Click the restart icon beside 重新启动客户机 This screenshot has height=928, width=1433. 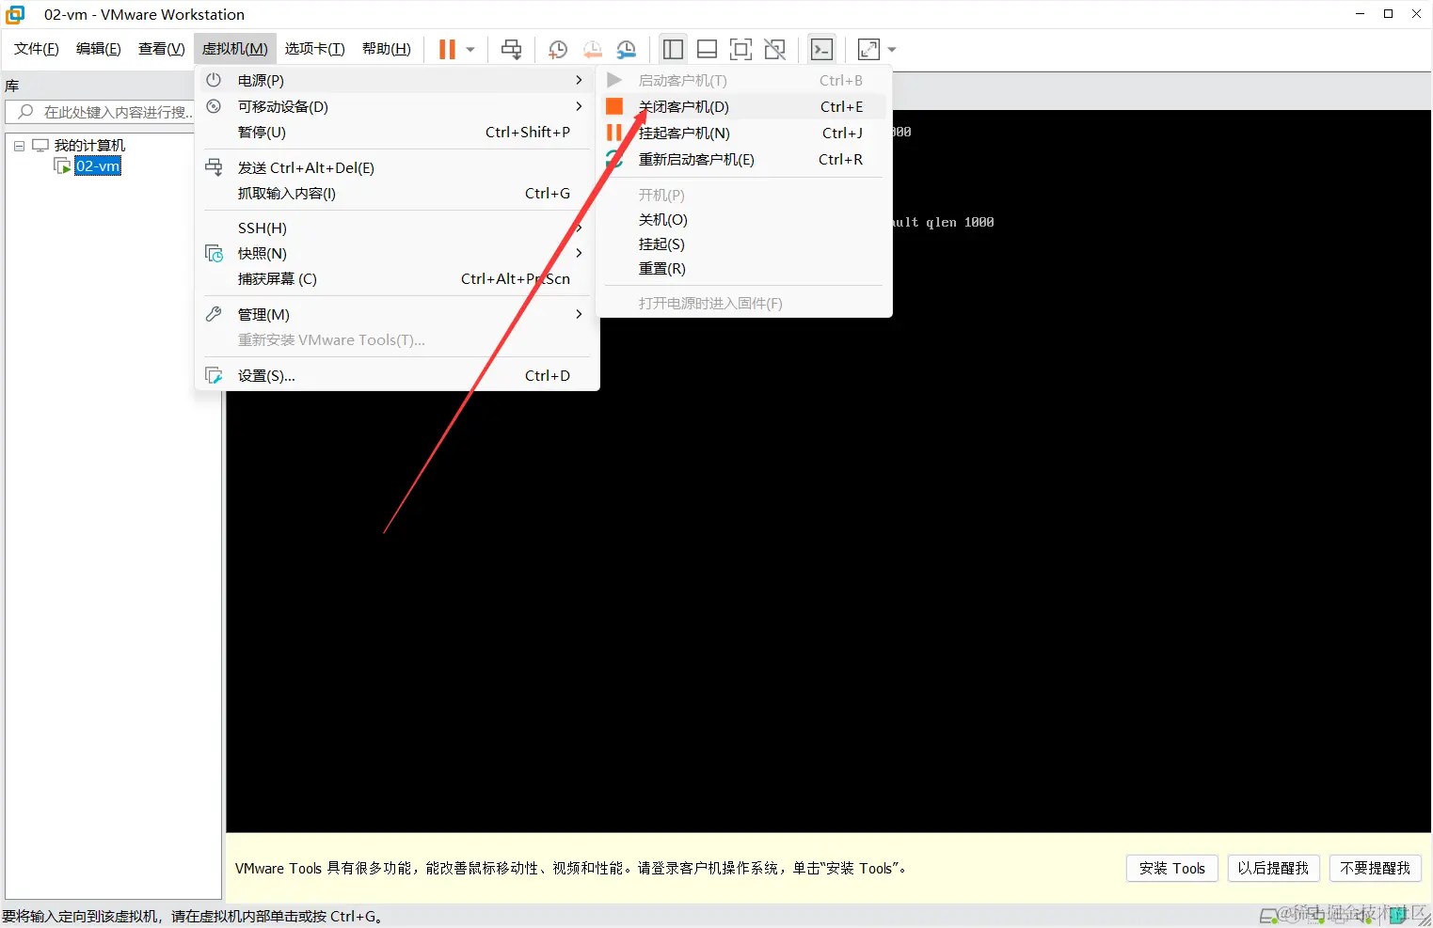click(614, 159)
